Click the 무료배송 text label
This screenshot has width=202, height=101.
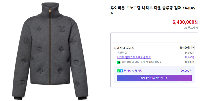click(193, 28)
